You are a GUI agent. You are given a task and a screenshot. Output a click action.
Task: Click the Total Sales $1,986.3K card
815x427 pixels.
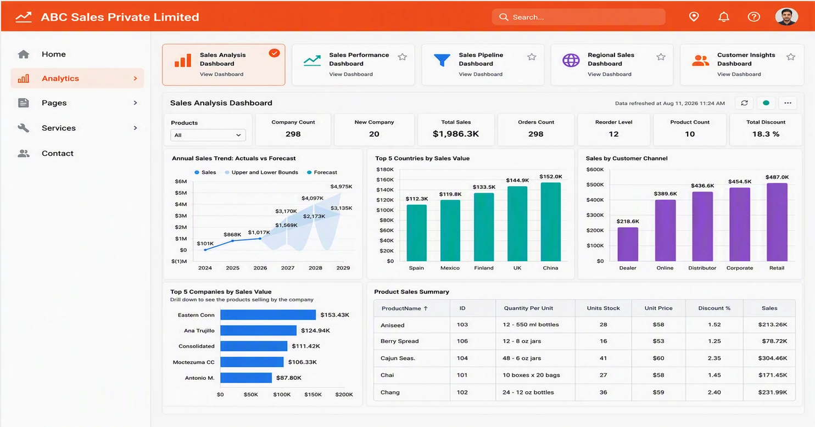(x=456, y=130)
